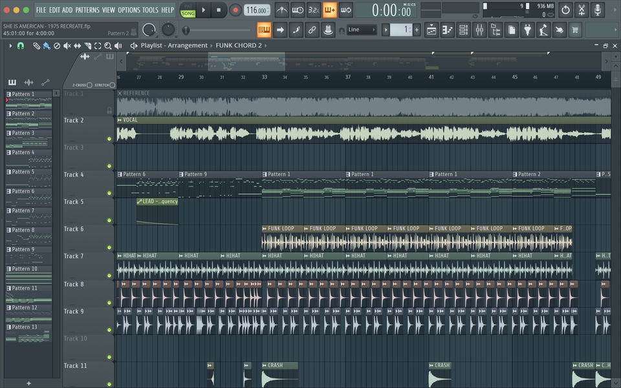Select the Paint tool in the playlist toolbar
The width and height of the screenshot is (621, 388).
tap(45, 45)
